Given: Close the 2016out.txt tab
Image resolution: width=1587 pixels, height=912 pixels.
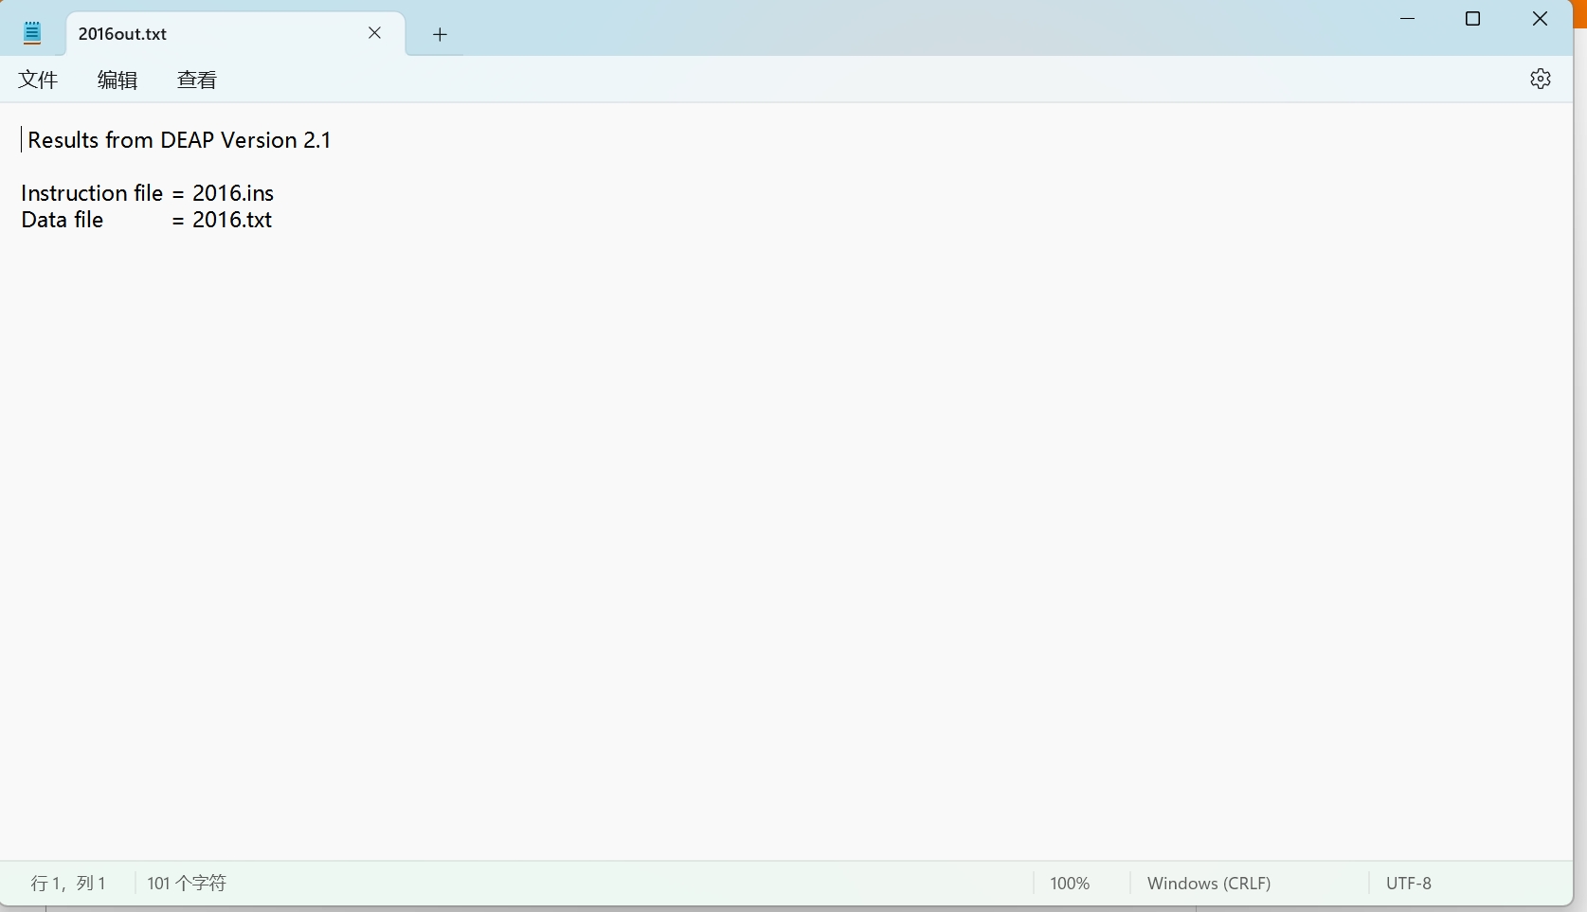Looking at the screenshot, I should click(375, 33).
